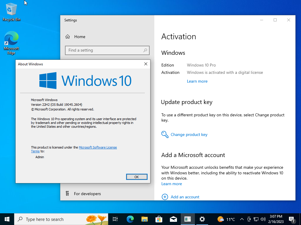
Task: Click the search magnifier in Find a setting
Action: (145, 50)
